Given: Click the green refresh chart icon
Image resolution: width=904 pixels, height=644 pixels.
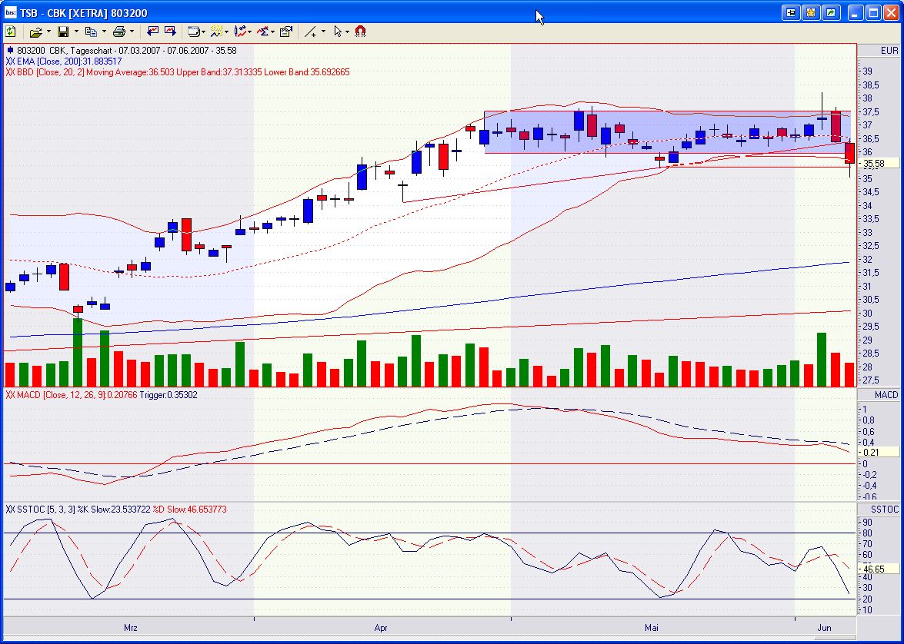Looking at the screenshot, I should coord(10,31).
